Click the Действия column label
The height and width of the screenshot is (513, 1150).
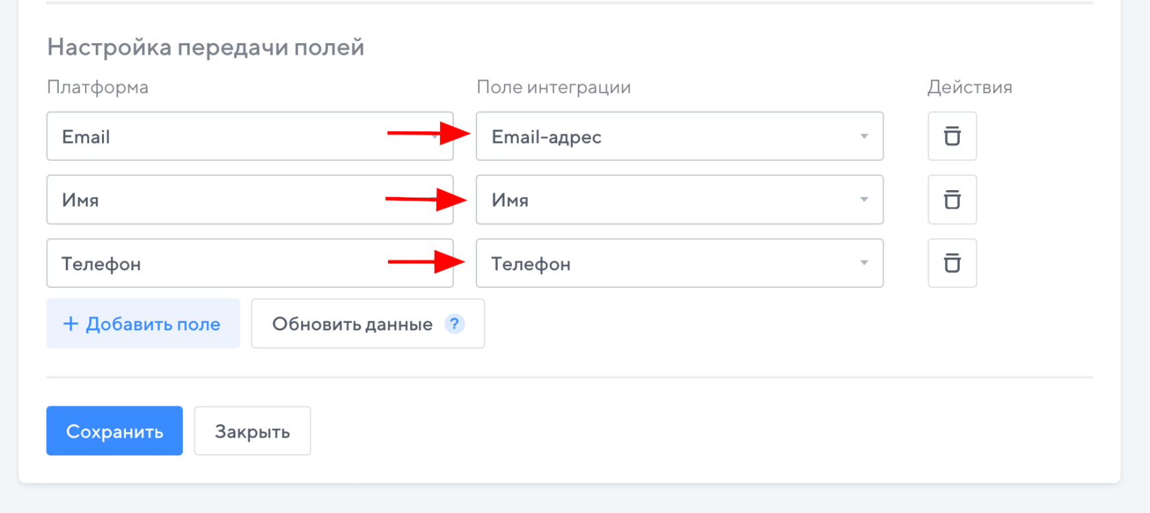(969, 88)
